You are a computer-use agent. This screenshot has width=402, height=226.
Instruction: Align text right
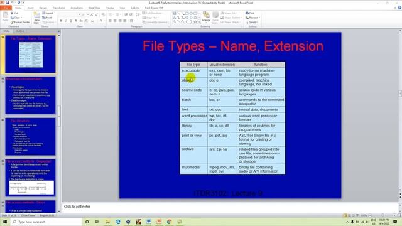[x=120, y=21]
